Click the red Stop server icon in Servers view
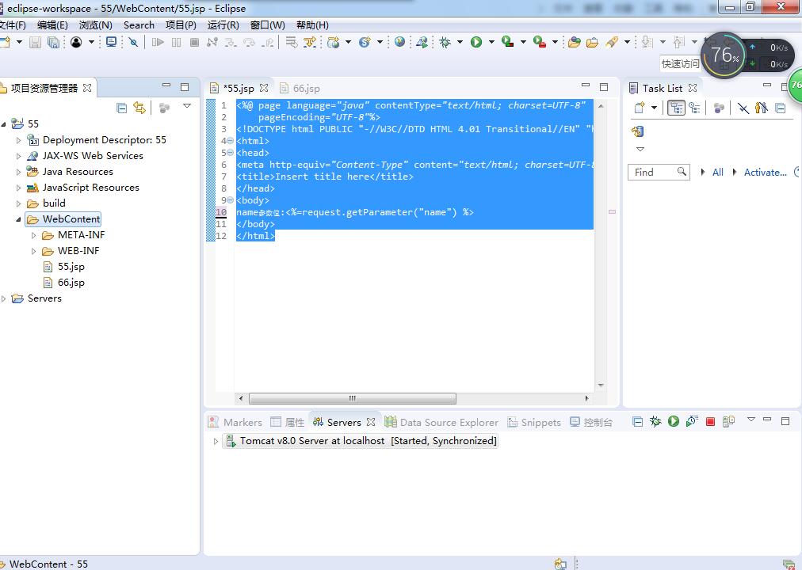Viewport: 802px width, 570px height. (710, 421)
